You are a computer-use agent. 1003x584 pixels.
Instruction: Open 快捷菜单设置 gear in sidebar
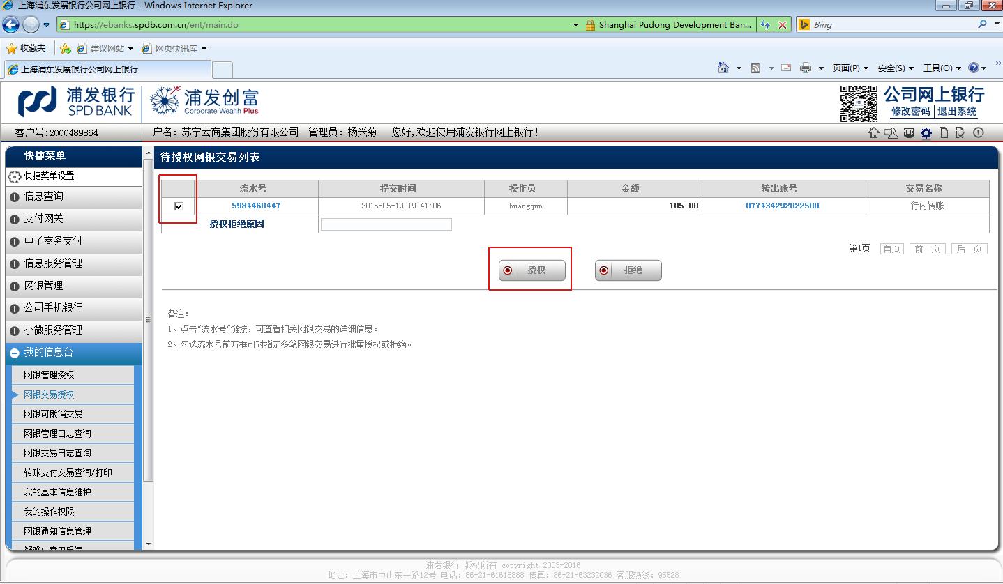pos(15,176)
